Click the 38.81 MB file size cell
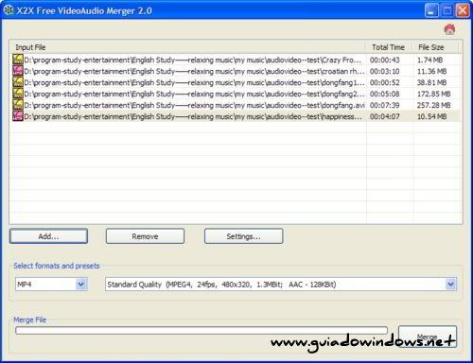473x363 pixels. [x=432, y=82]
